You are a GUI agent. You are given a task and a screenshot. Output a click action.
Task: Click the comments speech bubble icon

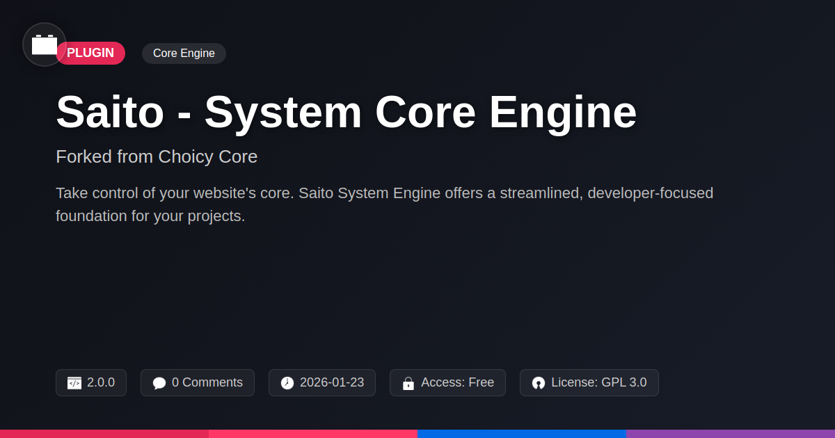tap(159, 383)
